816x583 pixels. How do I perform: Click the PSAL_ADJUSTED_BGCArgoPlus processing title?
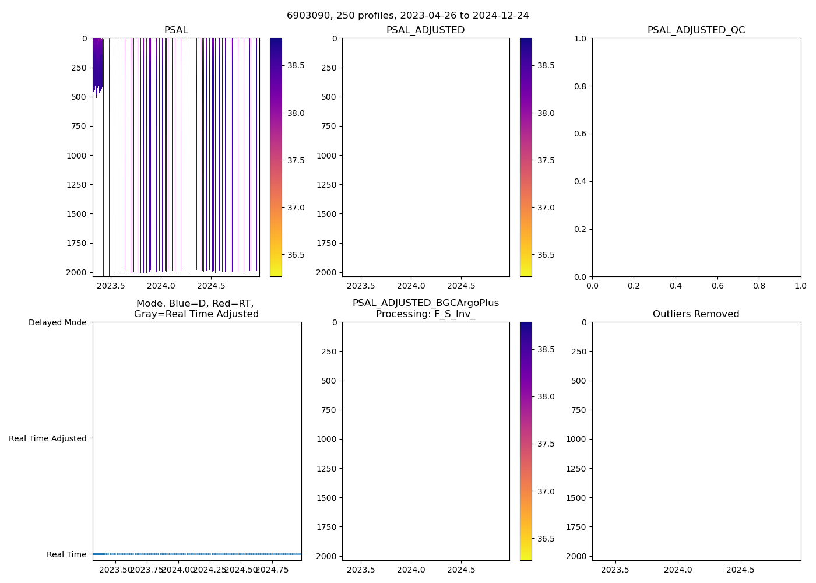pos(425,308)
